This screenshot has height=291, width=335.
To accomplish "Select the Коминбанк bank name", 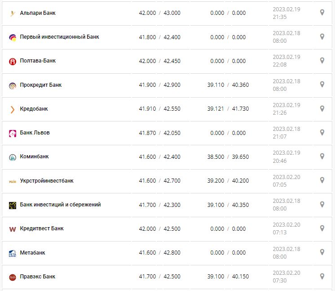I will (34, 157).
